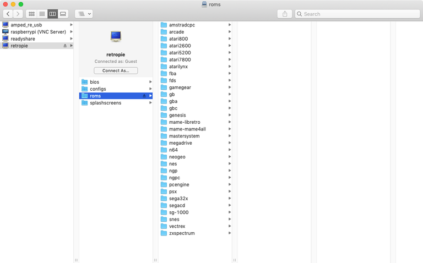Switch to icon view
Viewport: 423px width, 263px height.
31,14
